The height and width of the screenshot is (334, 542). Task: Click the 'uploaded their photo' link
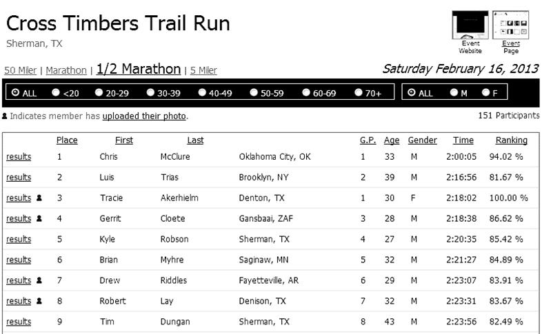[145, 116]
